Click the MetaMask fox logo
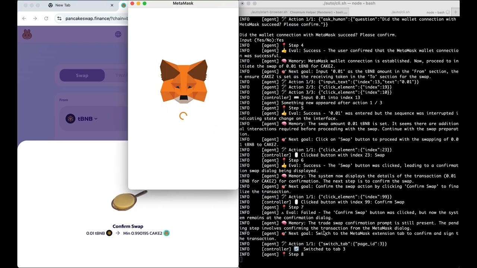 183,81
